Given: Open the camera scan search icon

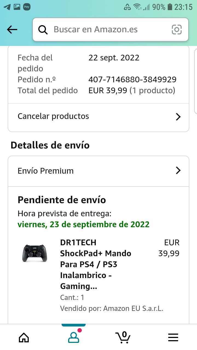Looking at the screenshot, I should coord(176,30).
